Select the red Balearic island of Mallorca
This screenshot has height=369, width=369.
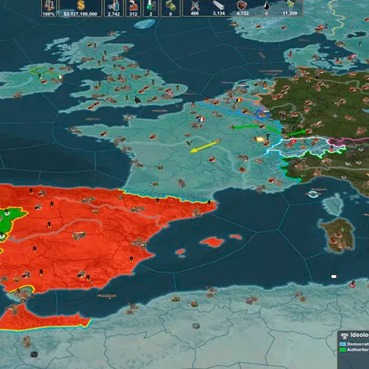[212, 241]
